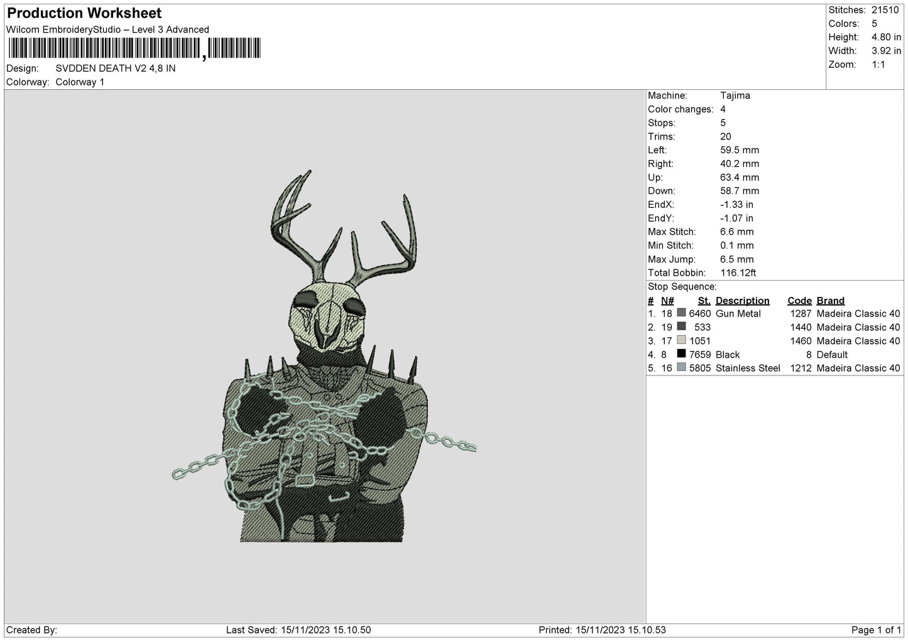
Task: Select stitch count "1051" in stop 3
Action: tap(700, 341)
